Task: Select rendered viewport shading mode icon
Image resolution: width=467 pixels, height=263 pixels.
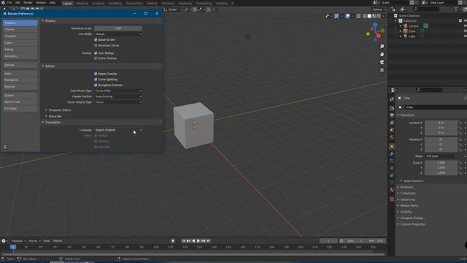Action: coord(379,16)
